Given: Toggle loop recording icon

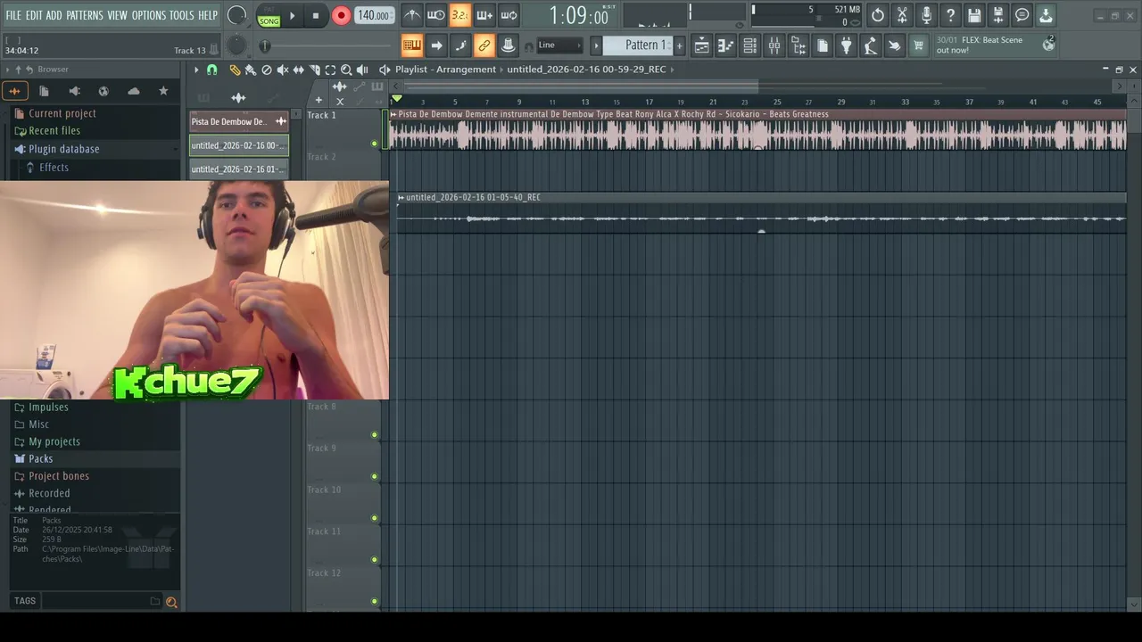Looking at the screenshot, I should coord(508,15).
